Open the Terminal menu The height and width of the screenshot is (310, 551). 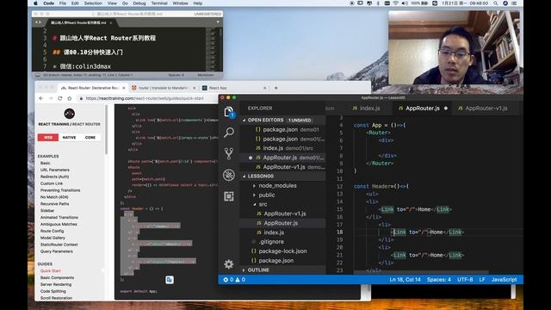(159, 3)
